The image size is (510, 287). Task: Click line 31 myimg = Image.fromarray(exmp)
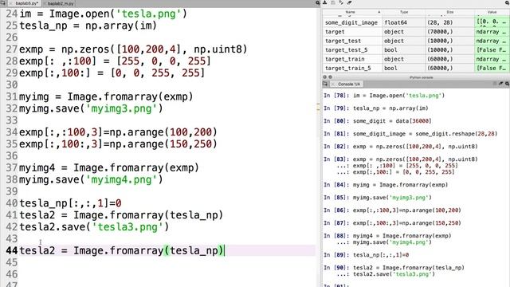[x=106, y=96]
